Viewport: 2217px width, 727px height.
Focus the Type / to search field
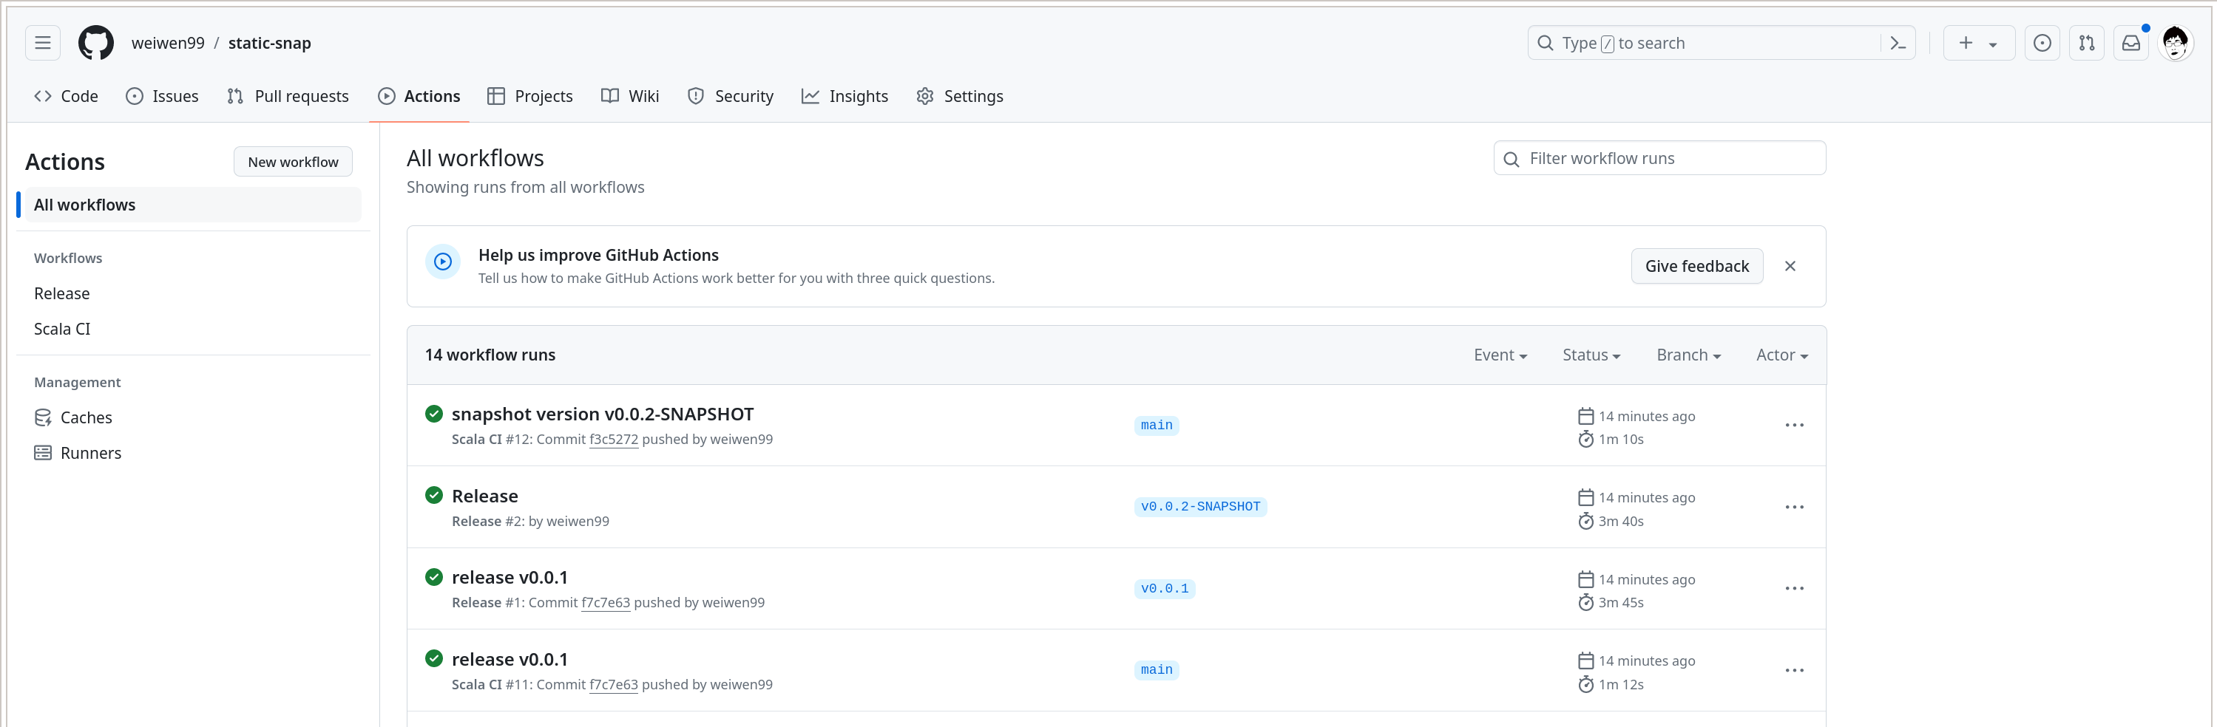coord(1720,43)
